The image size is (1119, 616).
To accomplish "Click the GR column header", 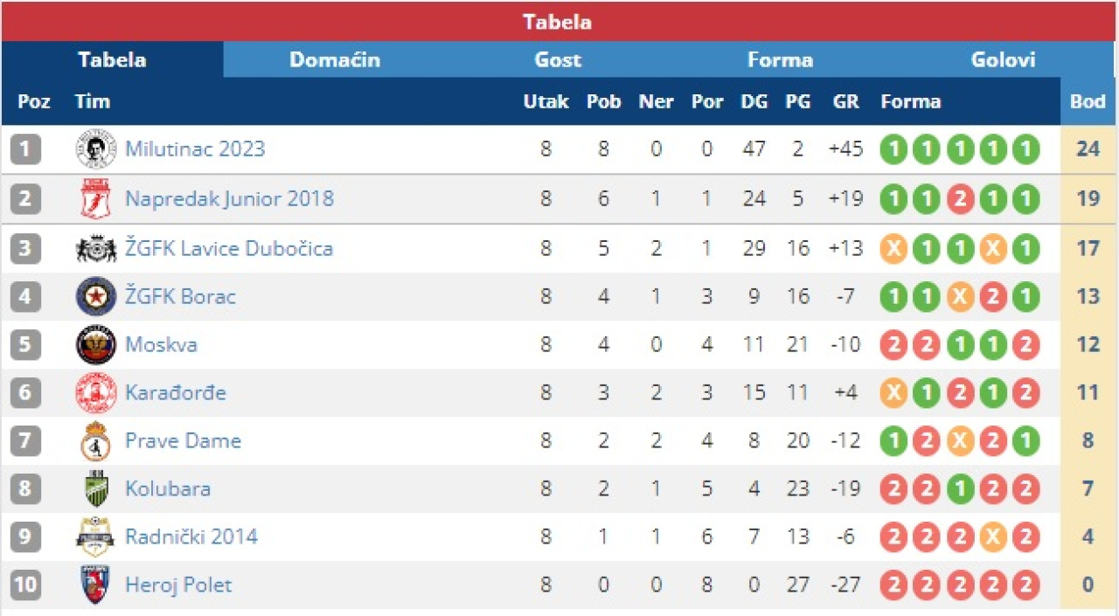I will click(x=845, y=101).
